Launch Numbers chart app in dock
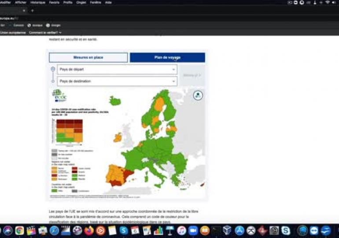Viewport: 339px width, 238px height. click(158, 231)
